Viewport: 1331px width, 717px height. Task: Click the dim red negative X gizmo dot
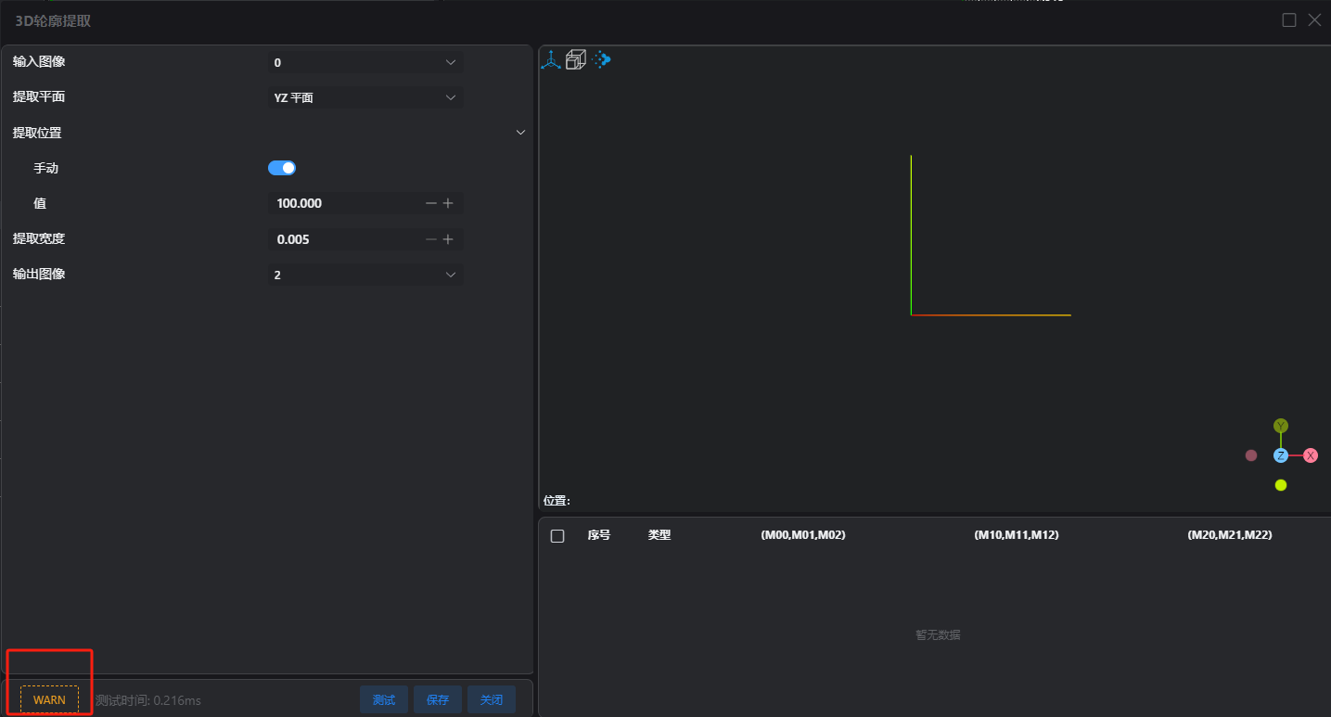pos(1251,455)
